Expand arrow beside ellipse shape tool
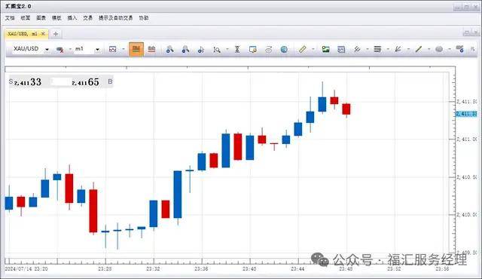 (450, 49)
